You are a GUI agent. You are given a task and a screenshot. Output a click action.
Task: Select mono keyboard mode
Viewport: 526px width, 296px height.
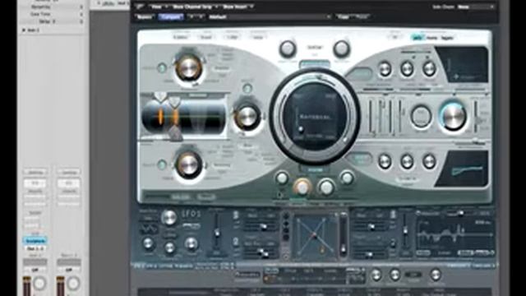[x=431, y=38]
